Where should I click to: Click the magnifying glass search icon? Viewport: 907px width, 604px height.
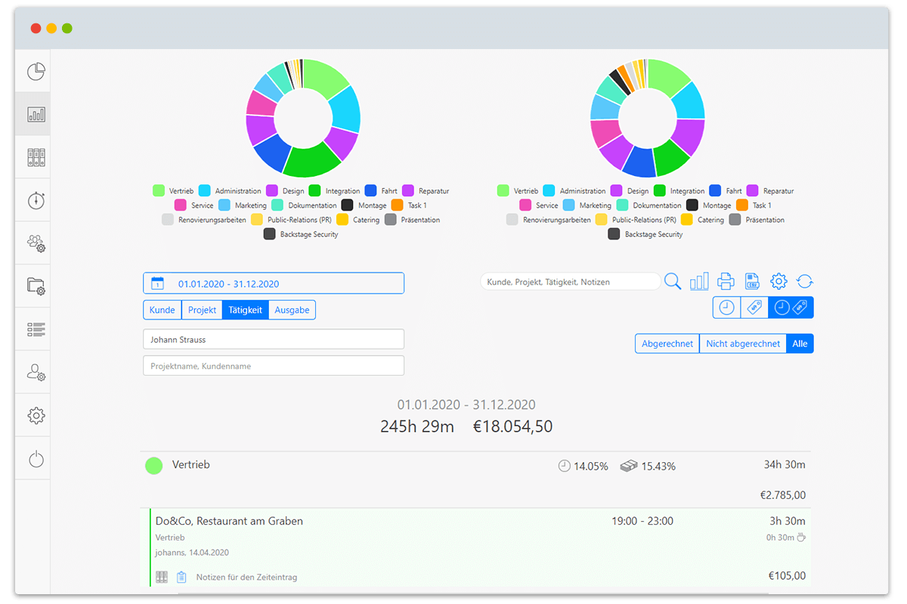click(x=673, y=282)
